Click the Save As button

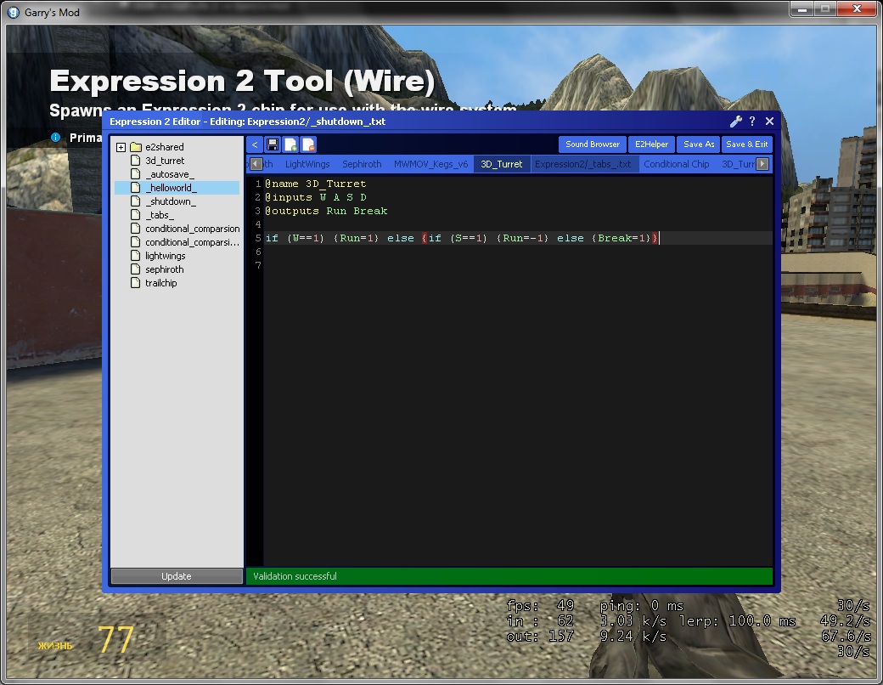pyautogui.click(x=699, y=144)
